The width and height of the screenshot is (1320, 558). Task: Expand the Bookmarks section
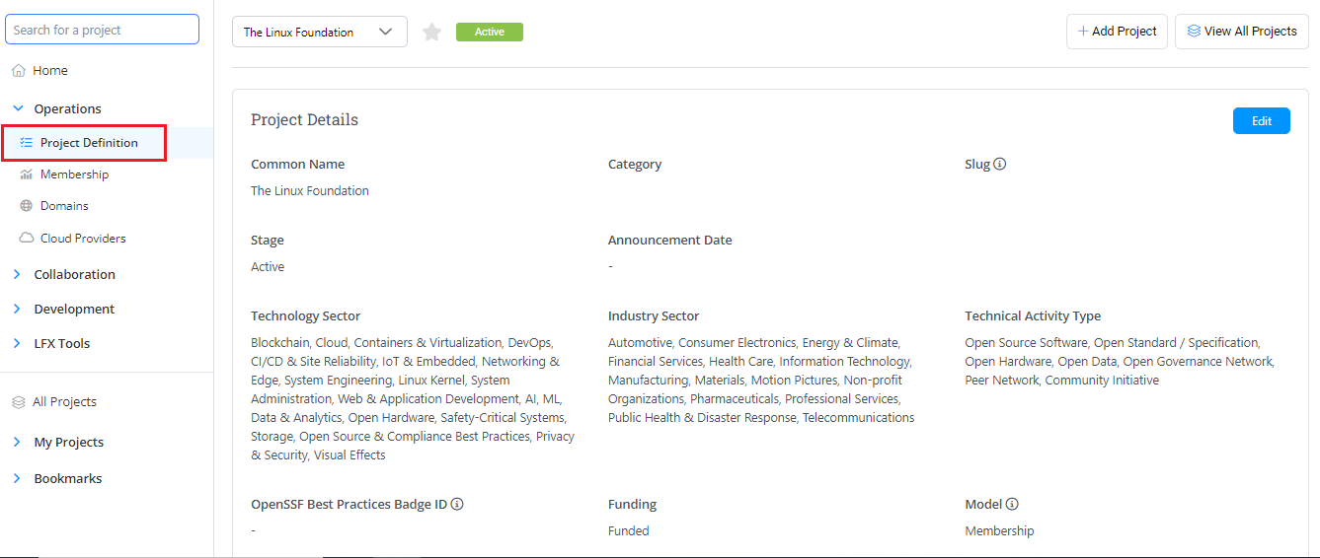[18, 479]
